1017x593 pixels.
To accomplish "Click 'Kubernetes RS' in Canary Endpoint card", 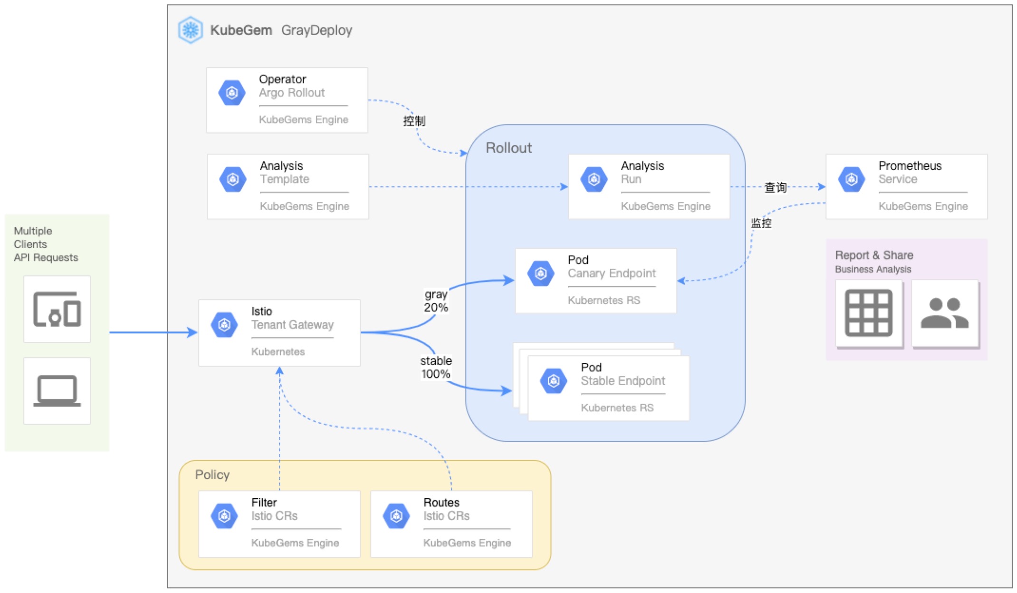I will pos(604,301).
